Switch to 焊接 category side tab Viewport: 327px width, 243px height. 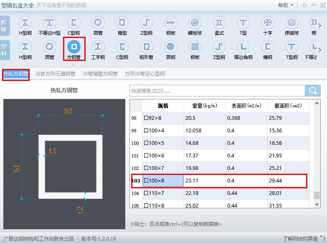5,26
